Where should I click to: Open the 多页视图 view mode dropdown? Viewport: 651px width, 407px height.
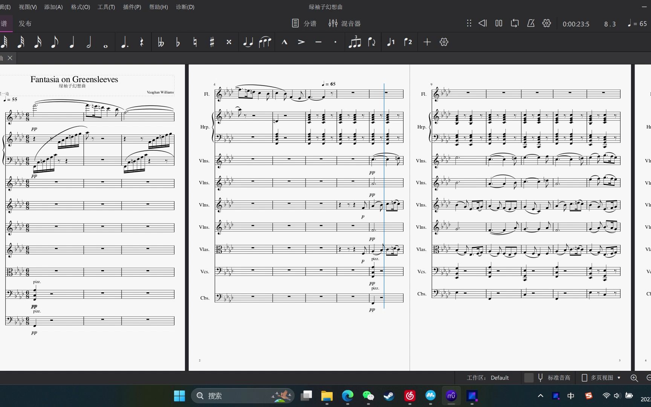[x=601, y=378]
